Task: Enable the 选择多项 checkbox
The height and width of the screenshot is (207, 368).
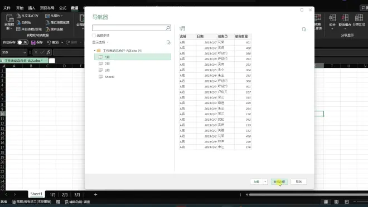Action: 94,36
